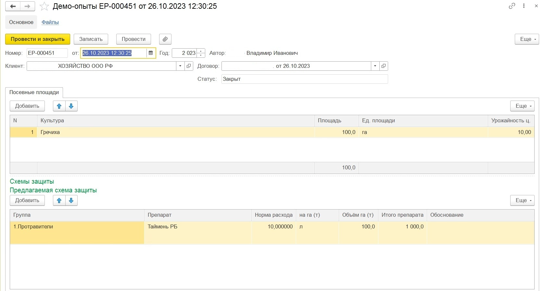This screenshot has height=291, width=544.
Task: Move protection scheme row down
Action: [71, 200]
